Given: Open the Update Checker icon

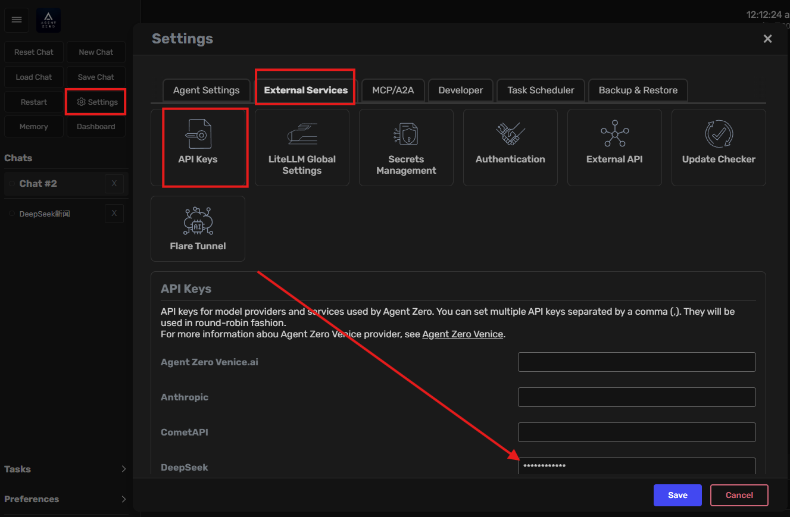Looking at the screenshot, I should tap(719, 134).
